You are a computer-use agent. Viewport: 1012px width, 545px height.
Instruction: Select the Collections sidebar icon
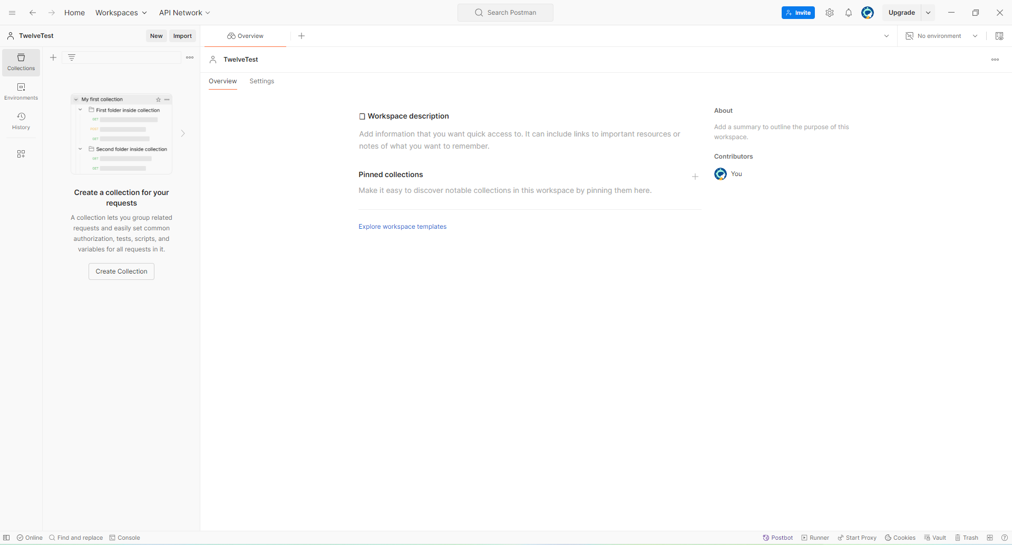pos(21,62)
